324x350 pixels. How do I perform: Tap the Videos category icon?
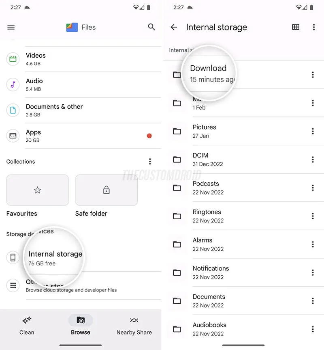click(x=13, y=59)
